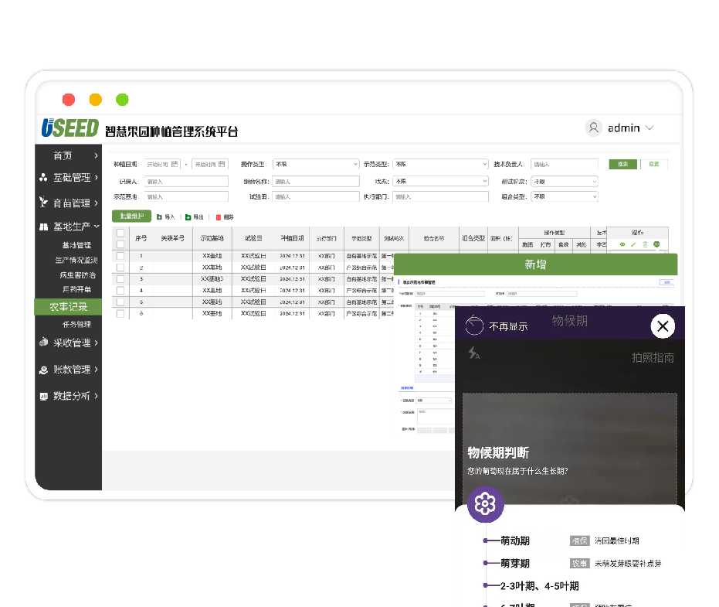Viewport: 719px width, 607px height.
Task: Open the 操作类型 dropdown
Action: pos(315,164)
